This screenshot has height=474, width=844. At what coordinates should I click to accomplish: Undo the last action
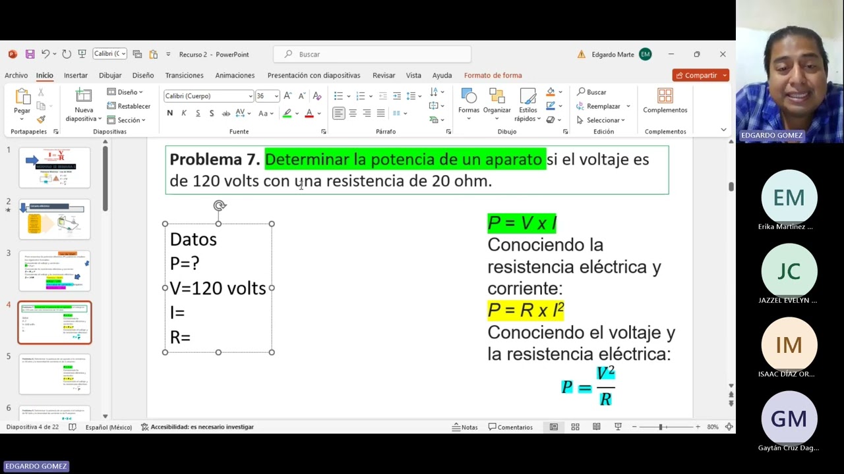tap(45, 54)
